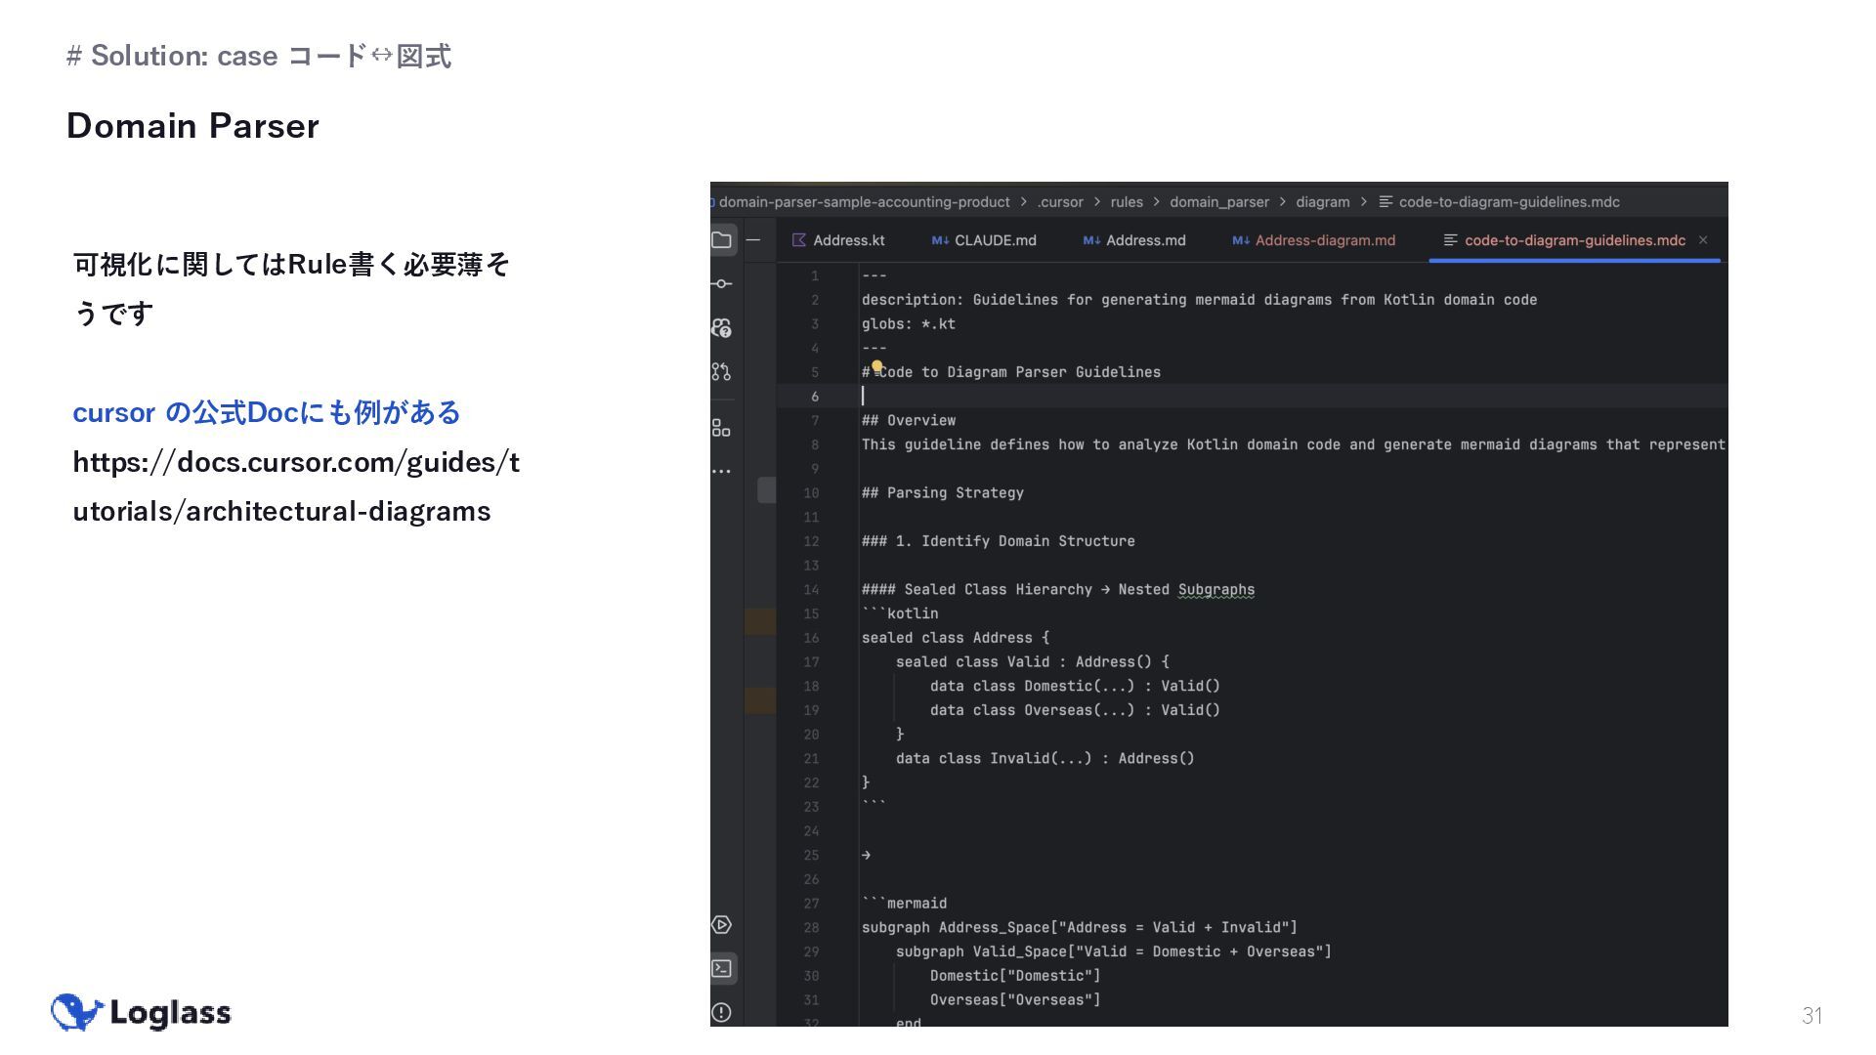The height and width of the screenshot is (1055, 1876).
Task: Open the Terminal tool window
Action: pos(722,968)
